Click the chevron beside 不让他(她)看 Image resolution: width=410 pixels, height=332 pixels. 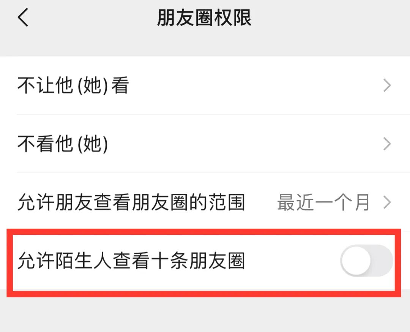[386, 86]
